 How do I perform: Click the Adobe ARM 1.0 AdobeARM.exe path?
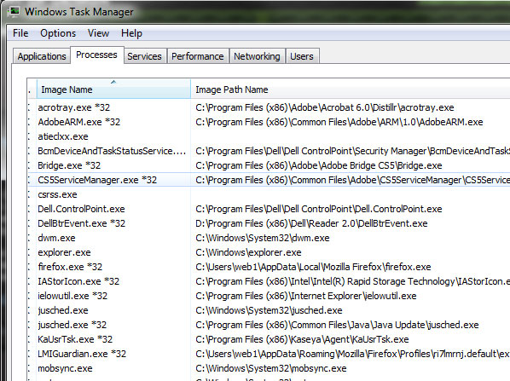coord(339,122)
